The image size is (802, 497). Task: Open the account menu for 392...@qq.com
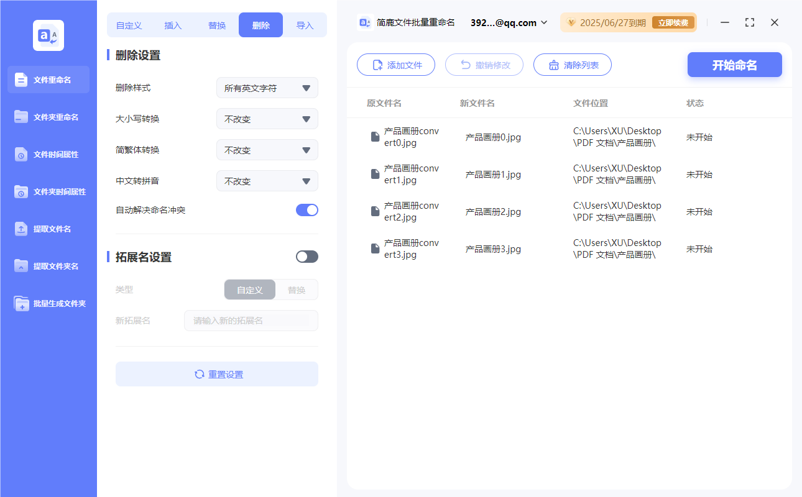point(510,22)
